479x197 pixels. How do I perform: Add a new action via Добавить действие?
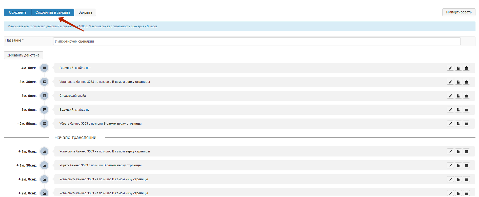point(24,55)
